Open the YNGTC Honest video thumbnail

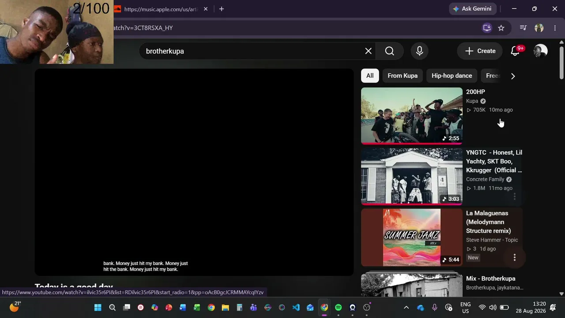click(412, 177)
